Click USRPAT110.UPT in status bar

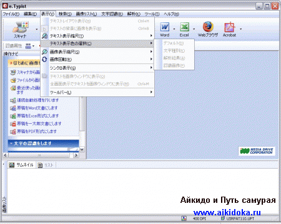(240, 218)
